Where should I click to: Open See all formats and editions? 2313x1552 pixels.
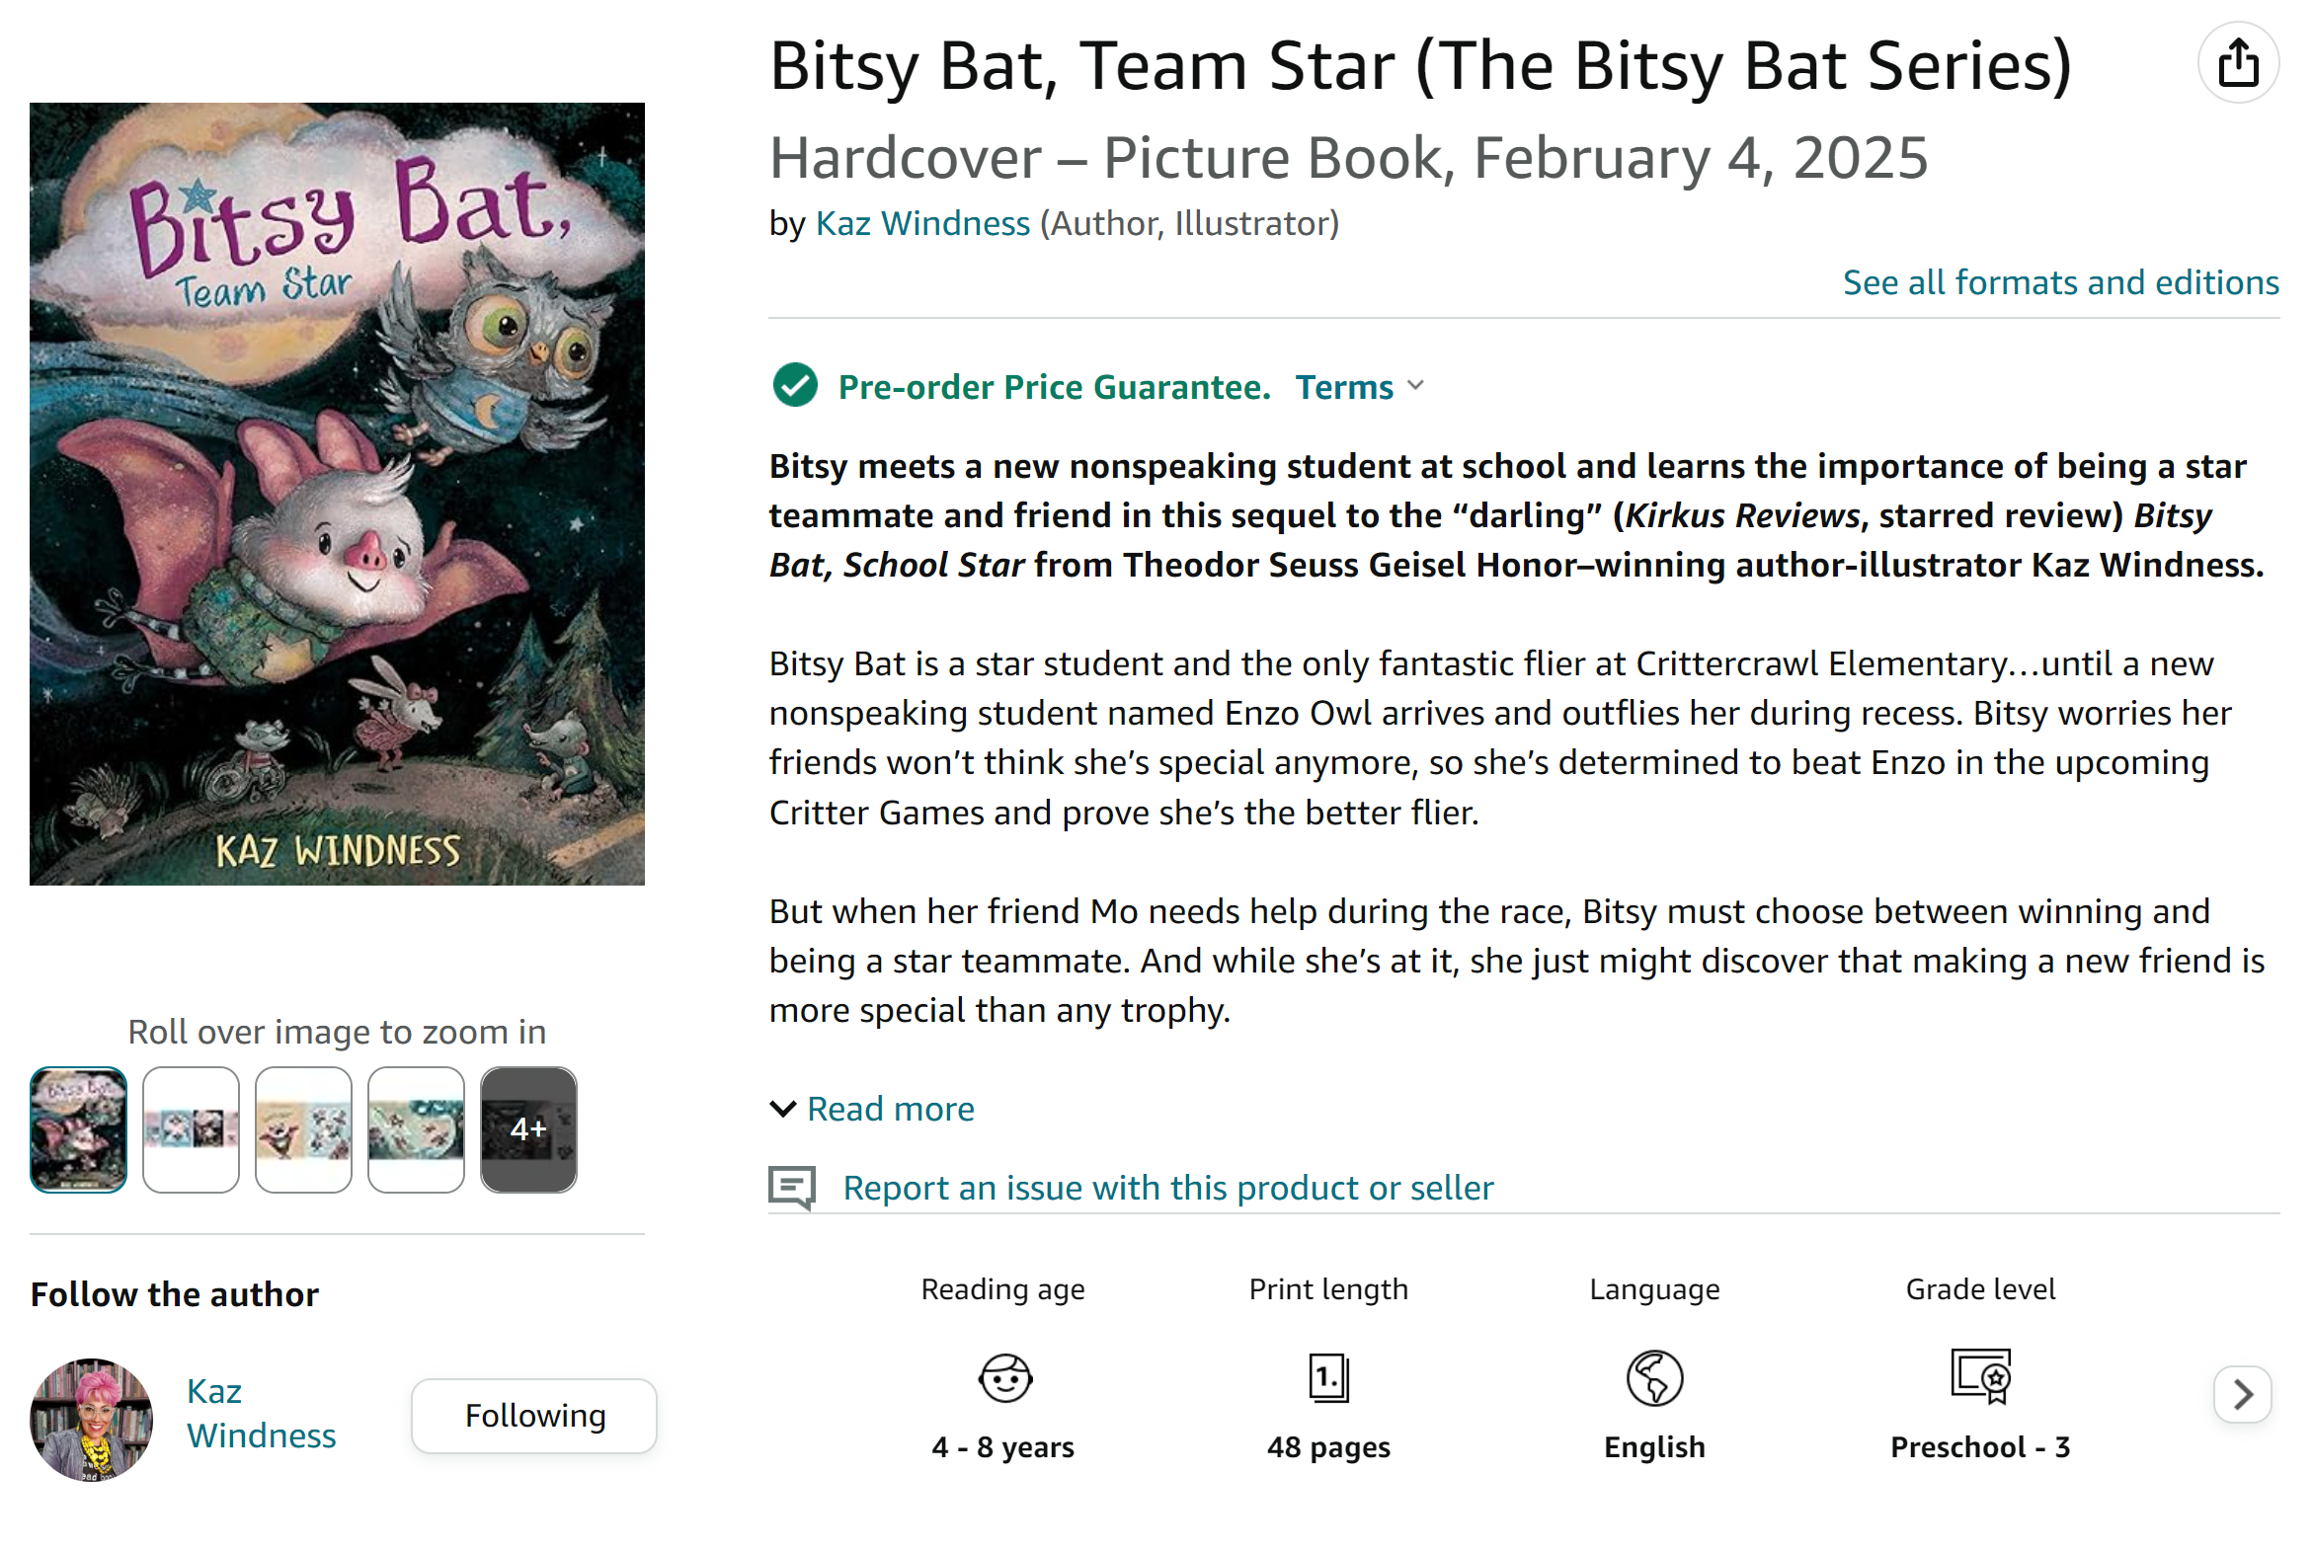click(2059, 283)
